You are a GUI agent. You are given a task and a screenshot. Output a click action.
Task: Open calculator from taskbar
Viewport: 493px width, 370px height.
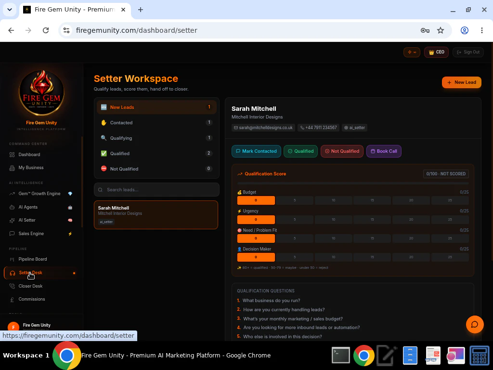pyautogui.click(x=480, y=356)
